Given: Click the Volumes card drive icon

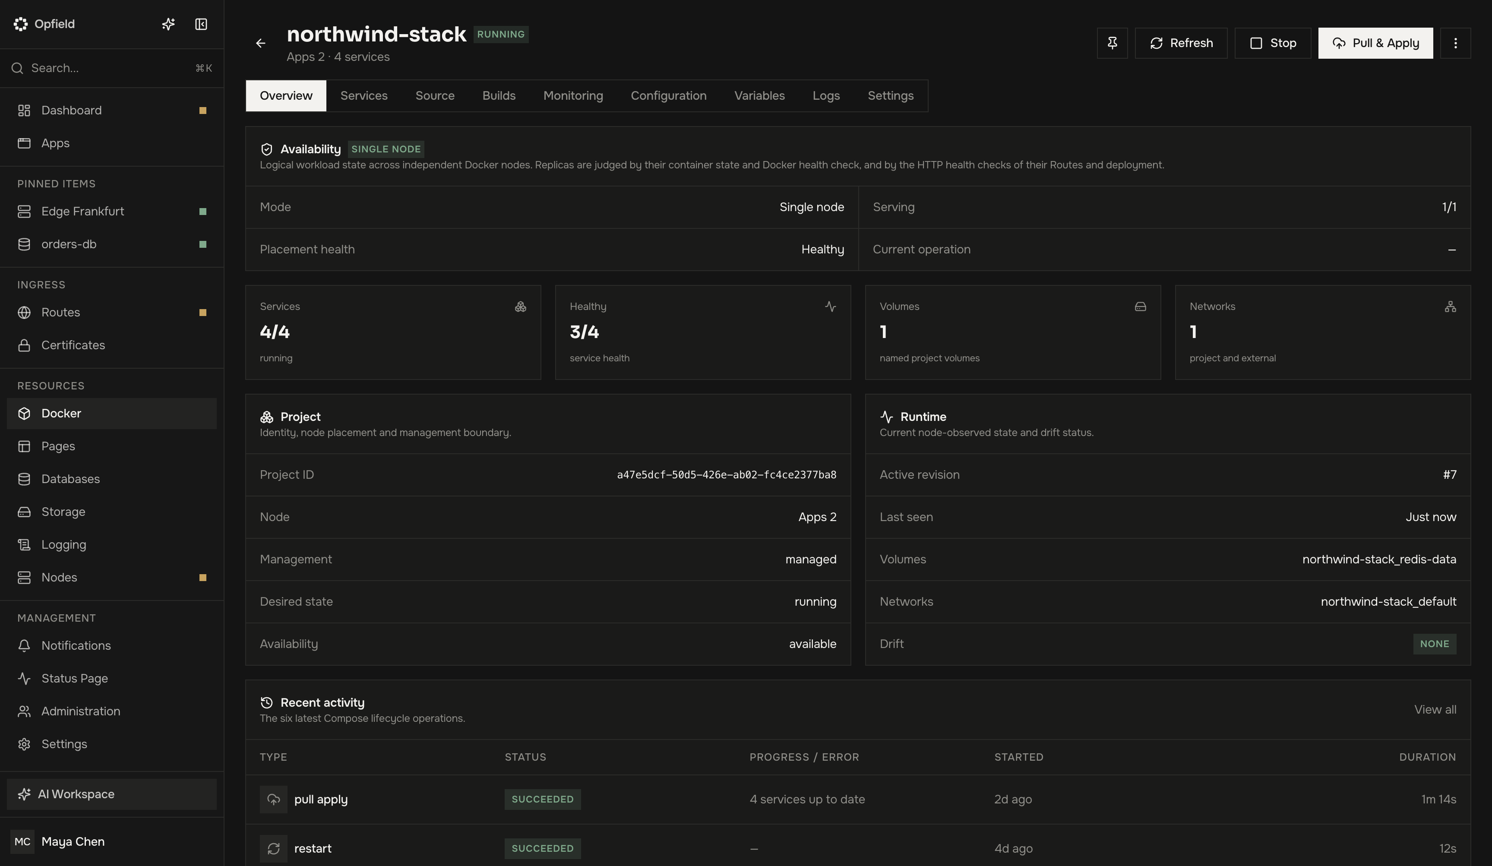Looking at the screenshot, I should coord(1140,307).
